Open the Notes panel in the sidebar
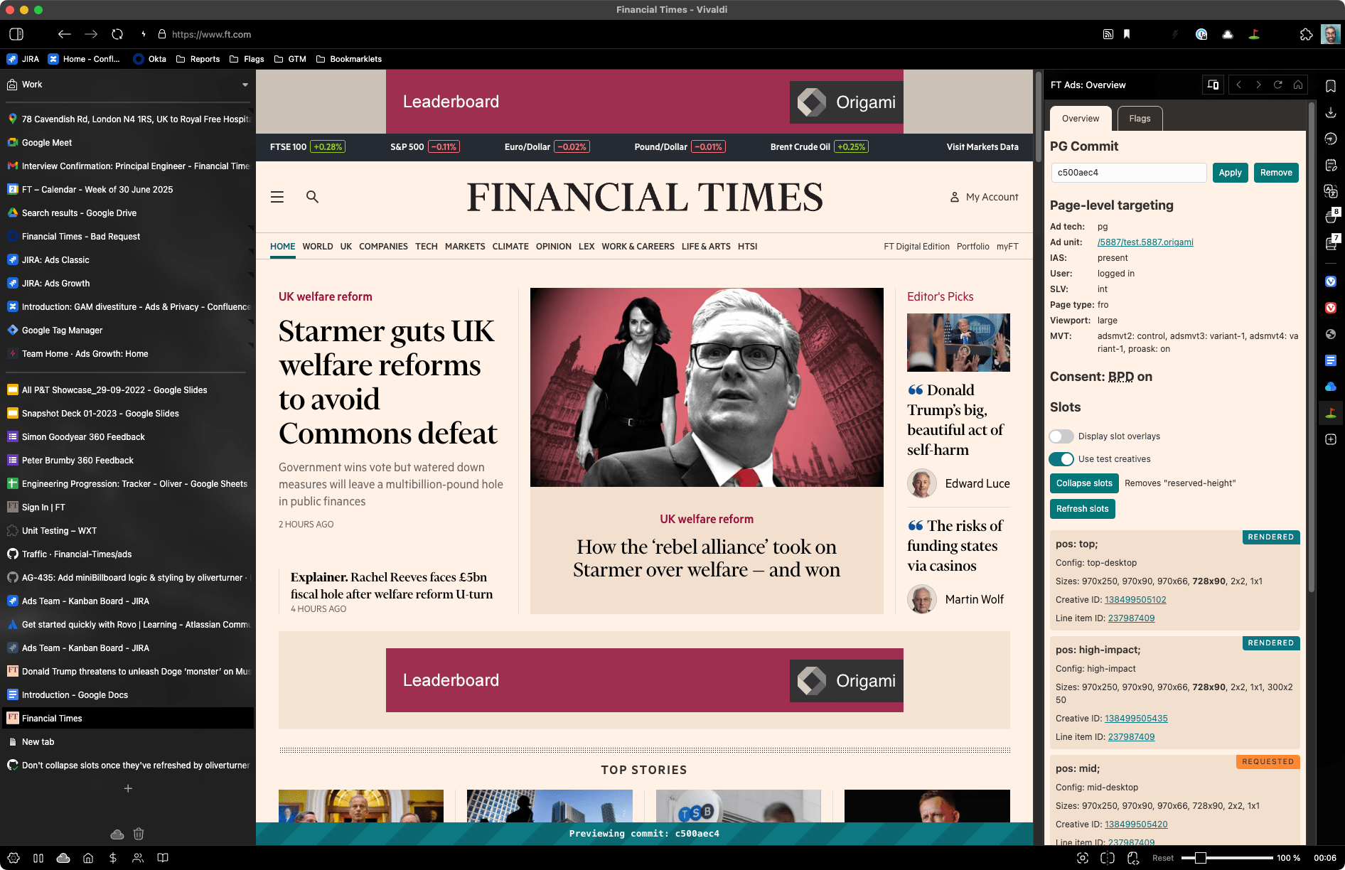The height and width of the screenshot is (870, 1345). click(x=1331, y=165)
